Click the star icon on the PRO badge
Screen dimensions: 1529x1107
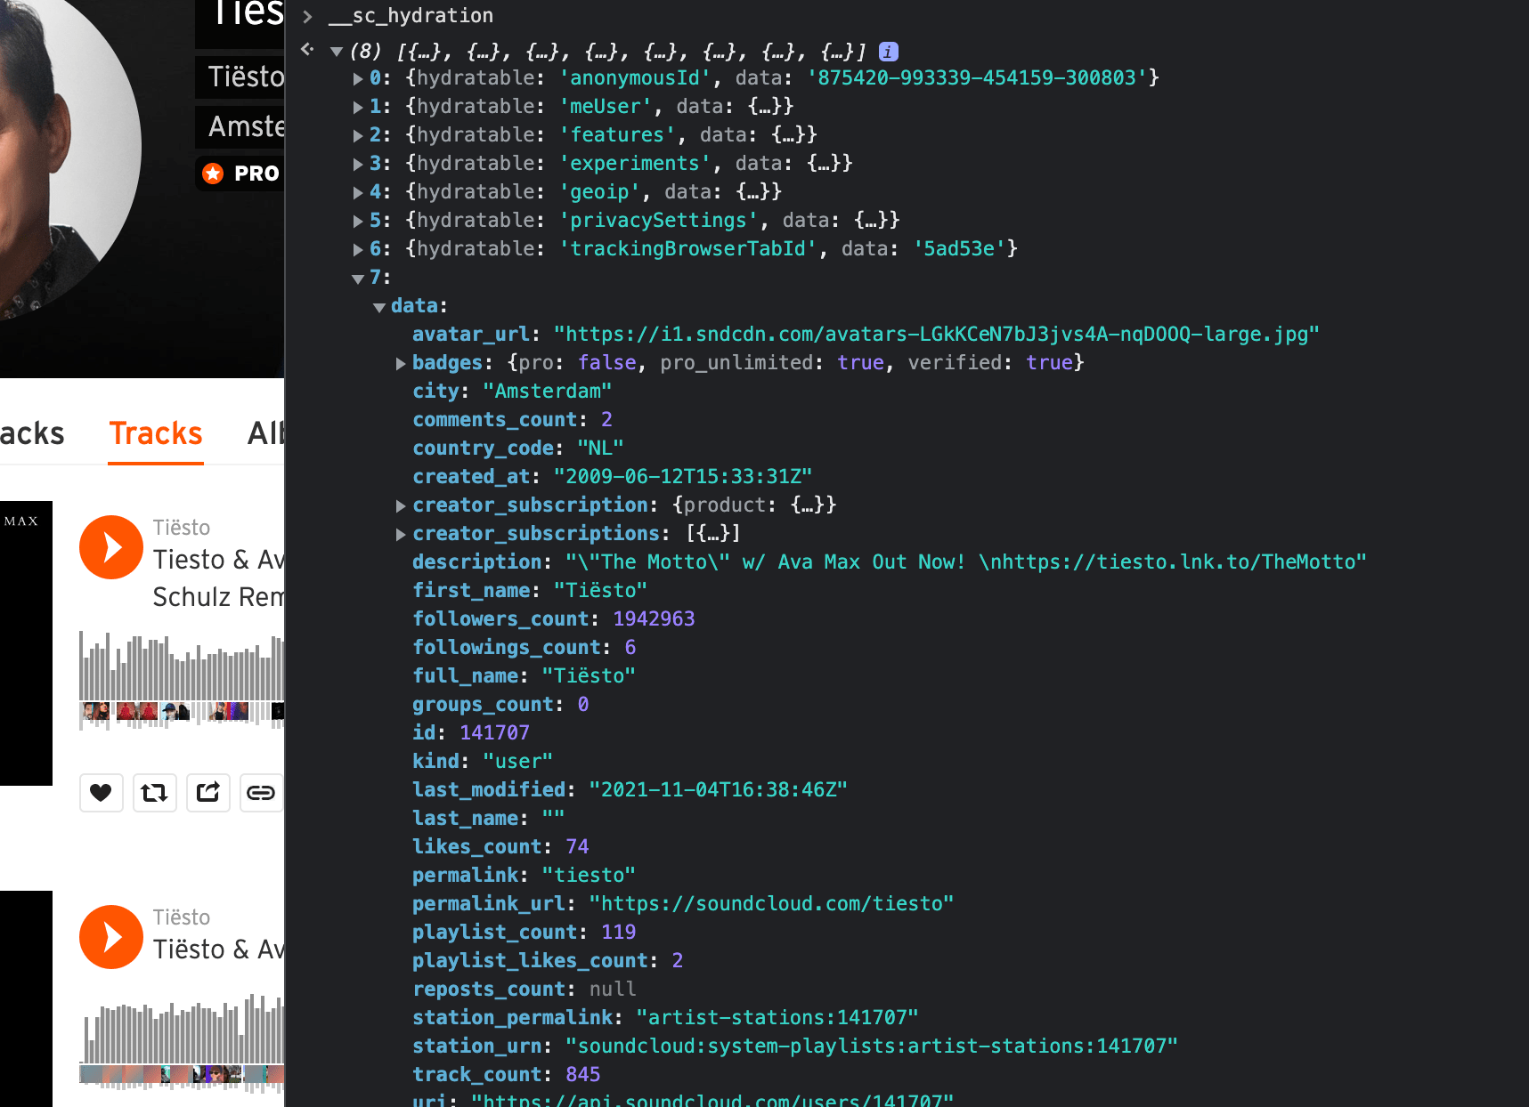pyautogui.click(x=212, y=174)
